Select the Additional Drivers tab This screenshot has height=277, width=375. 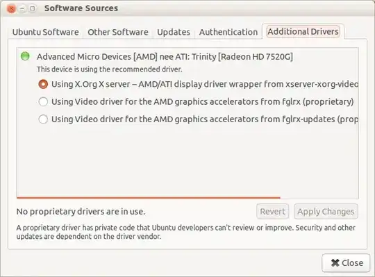coord(303,31)
